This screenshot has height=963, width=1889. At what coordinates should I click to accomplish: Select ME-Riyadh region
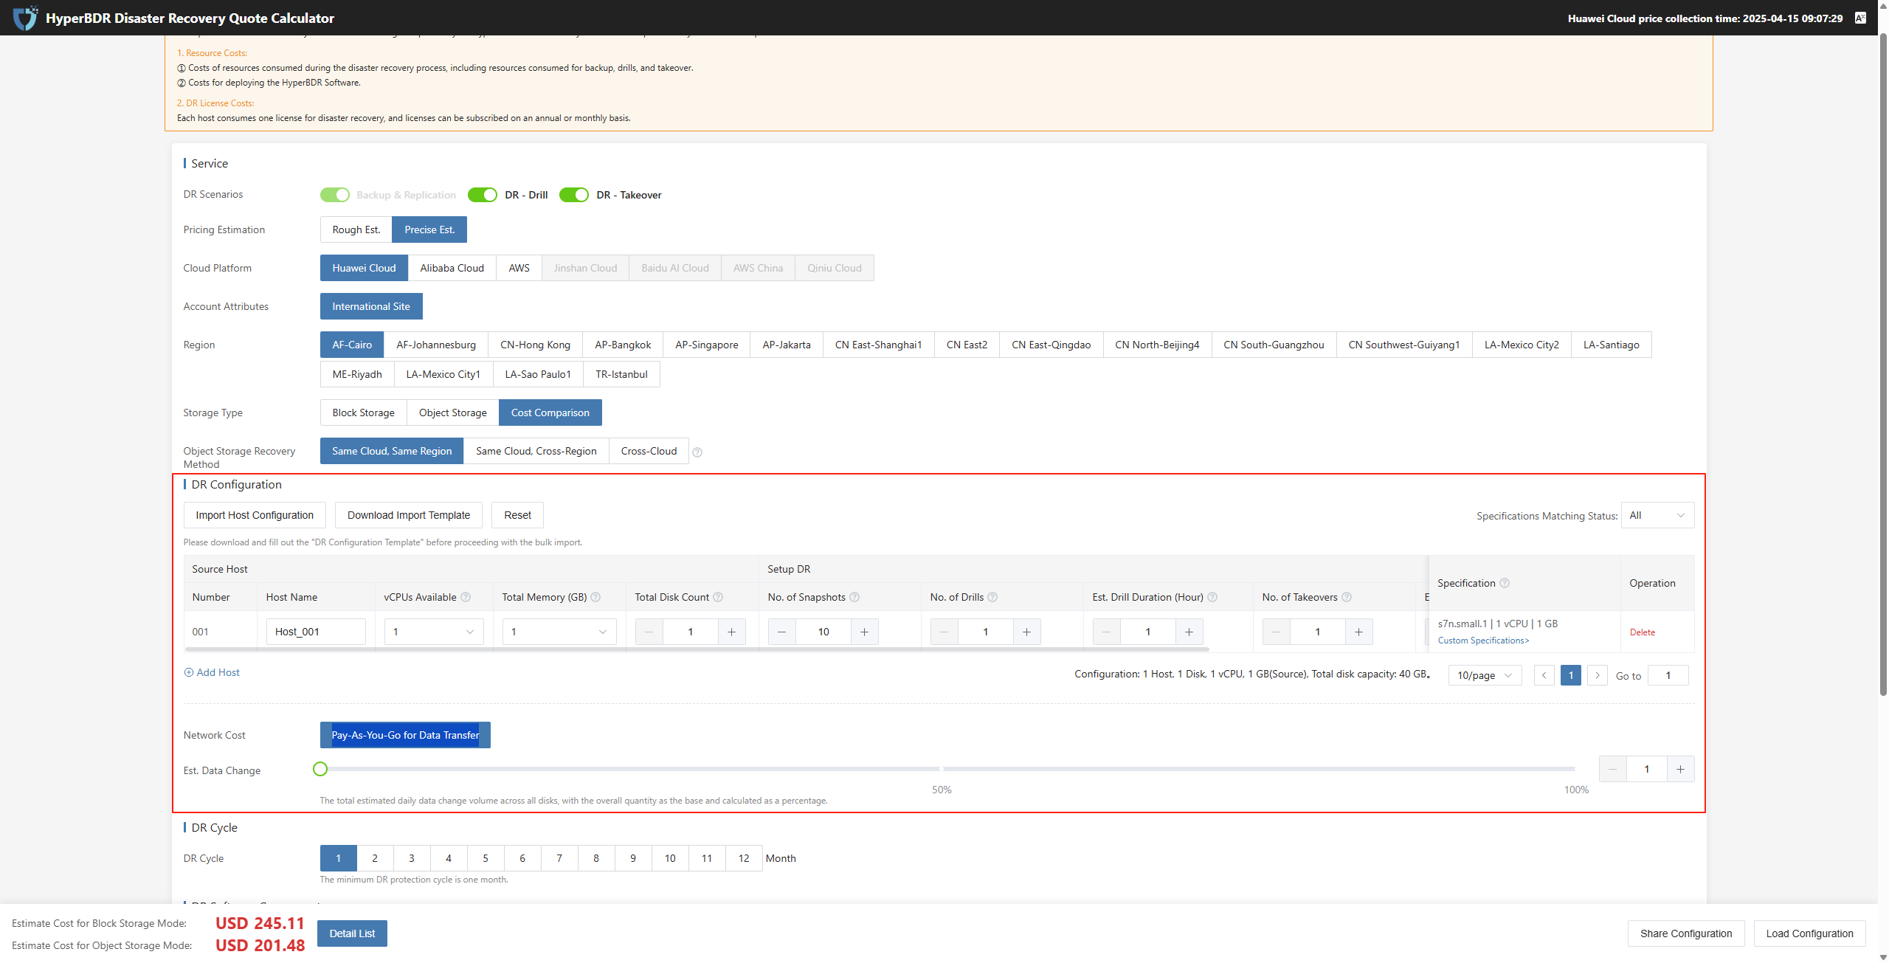tap(357, 374)
